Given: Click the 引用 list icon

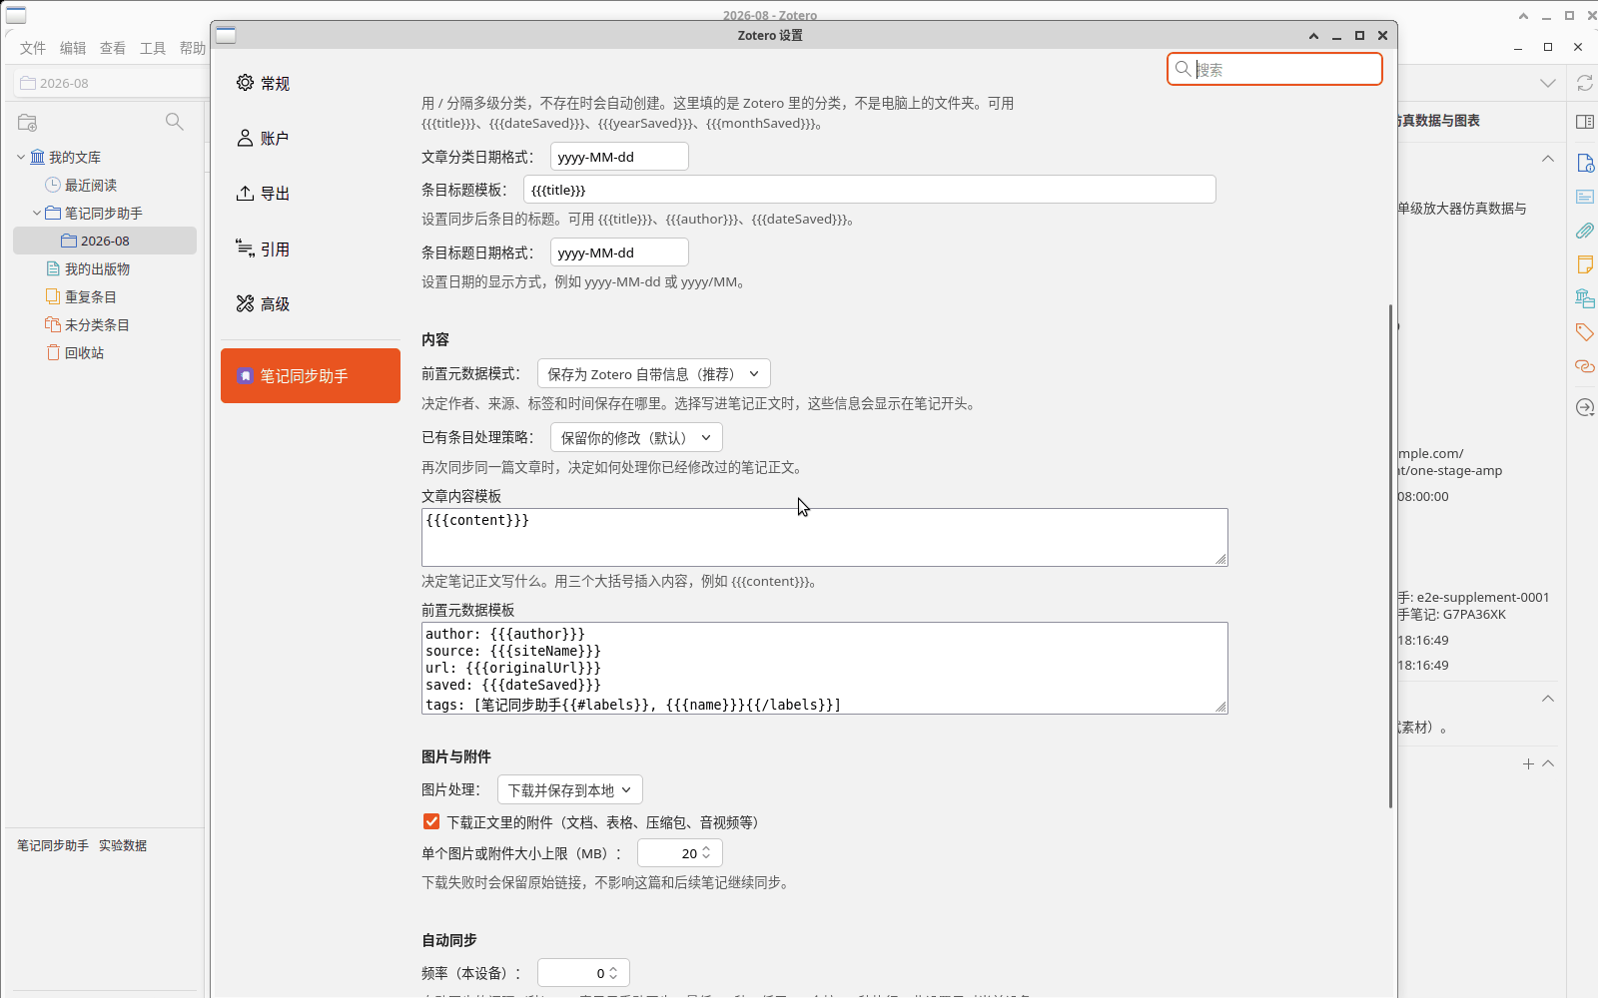Looking at the screenshot, I should coord(245,249).
